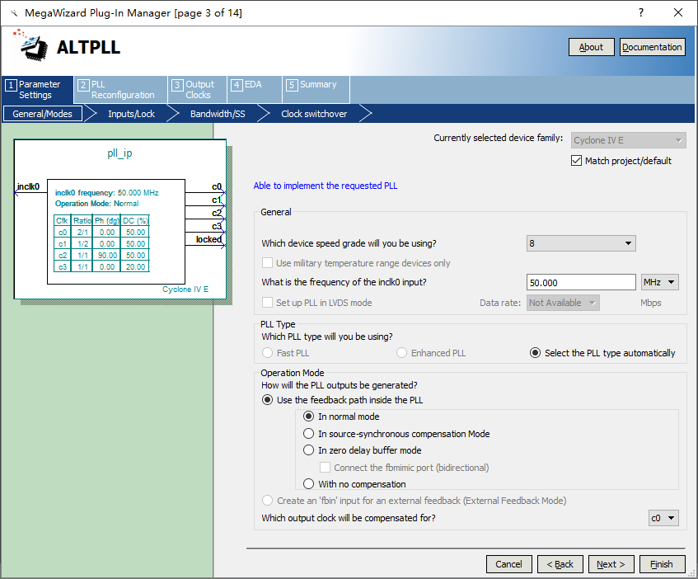
Task: Click the locked output port label
Action: click(208, 239)
